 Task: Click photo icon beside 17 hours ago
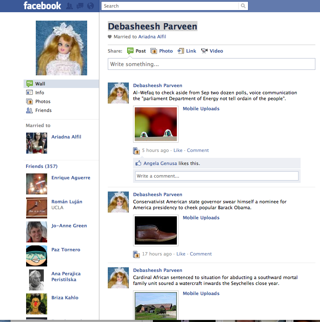[x=136, y=254]
